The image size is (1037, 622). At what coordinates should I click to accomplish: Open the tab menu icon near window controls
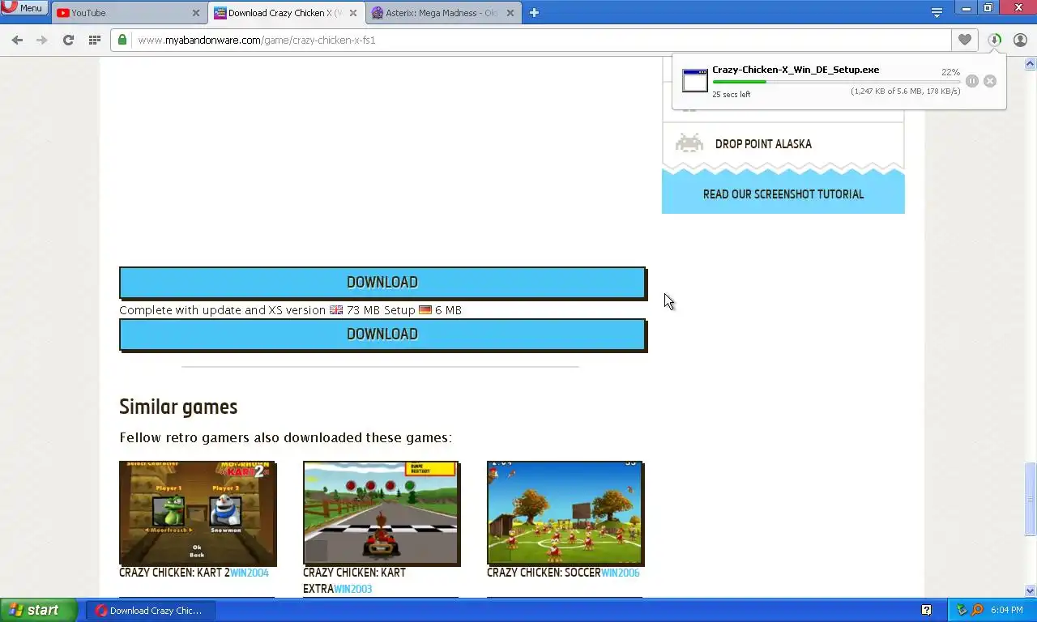[x=937, y=12]
